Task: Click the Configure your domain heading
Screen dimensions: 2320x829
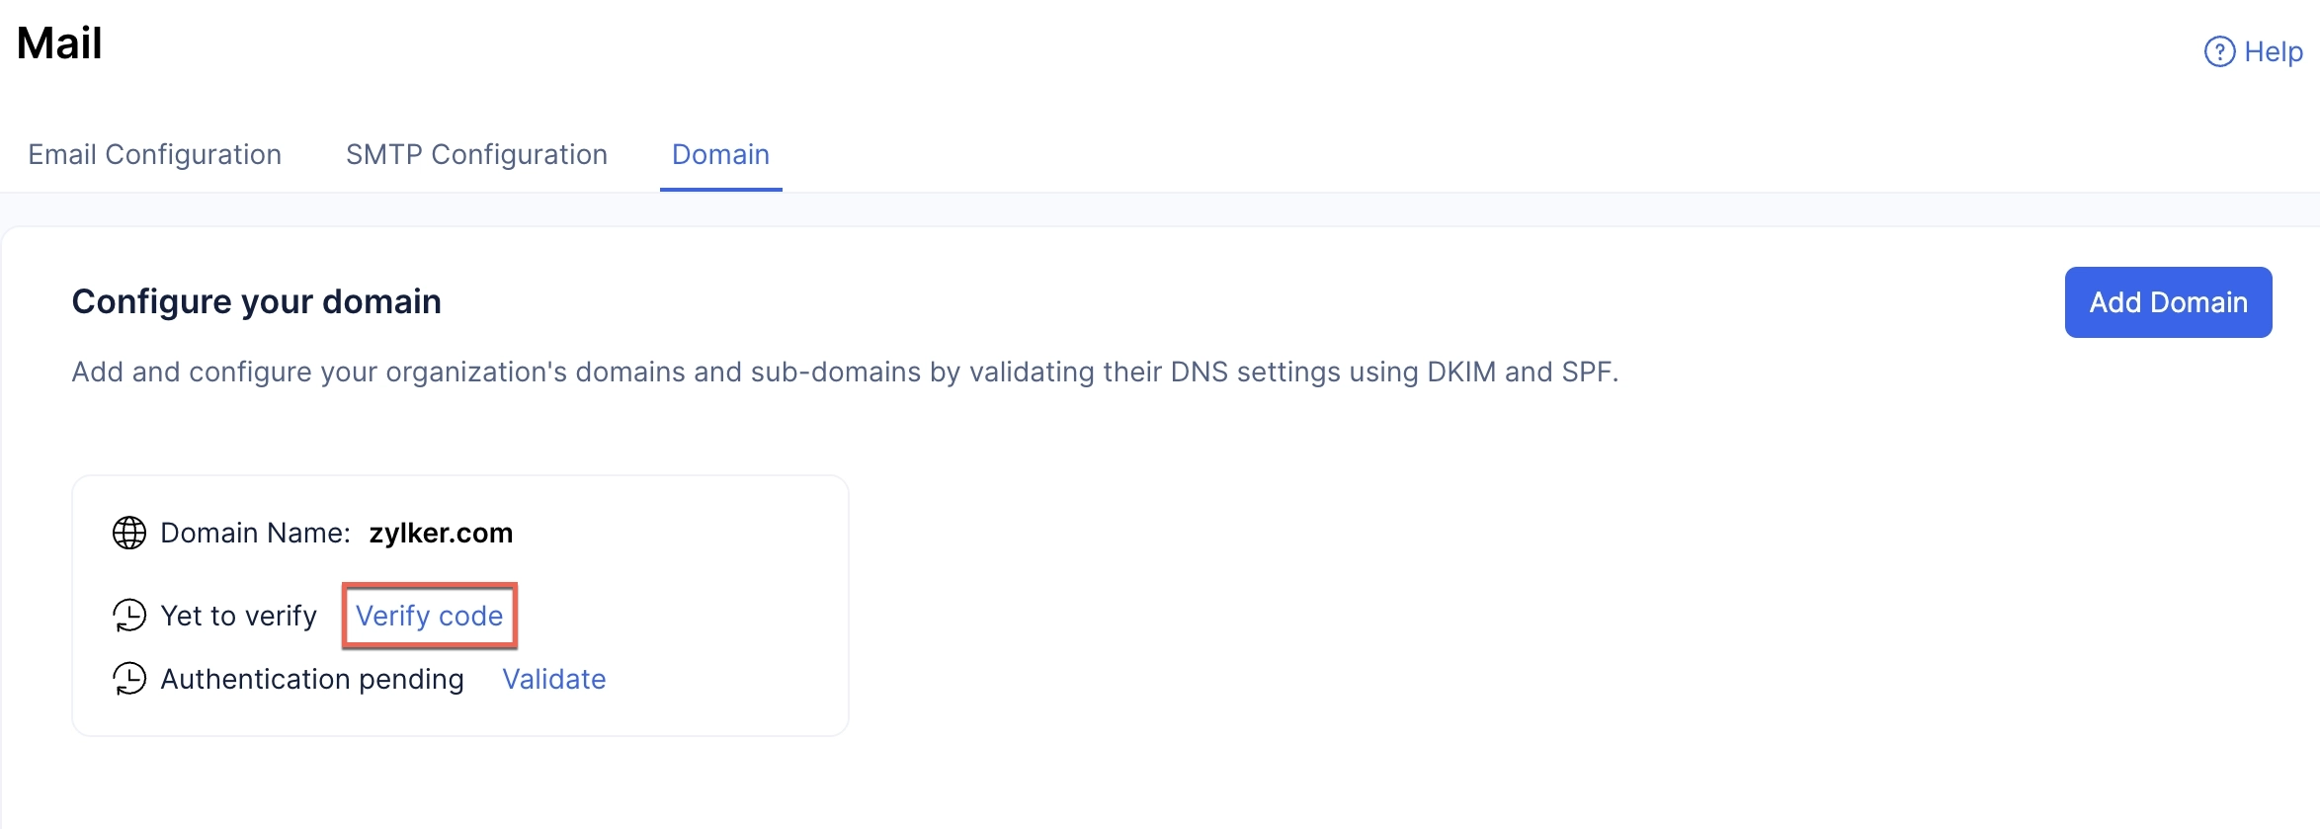Action: click(256, 302)
